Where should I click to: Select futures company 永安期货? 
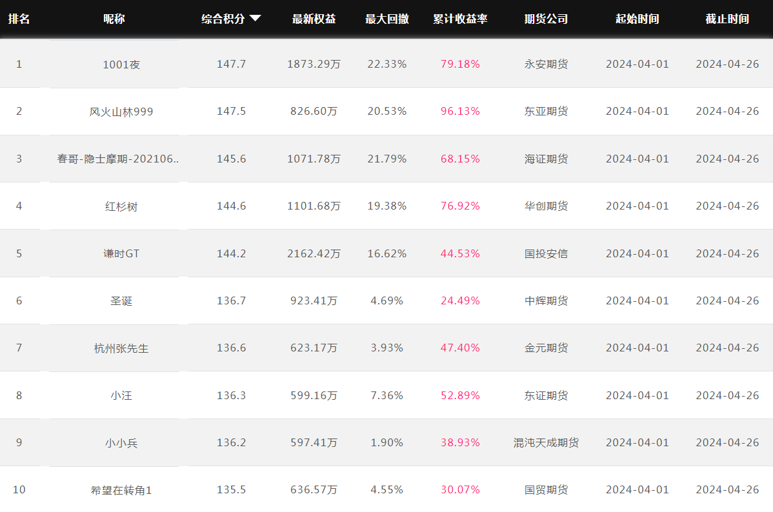click(x=546, y=64)
